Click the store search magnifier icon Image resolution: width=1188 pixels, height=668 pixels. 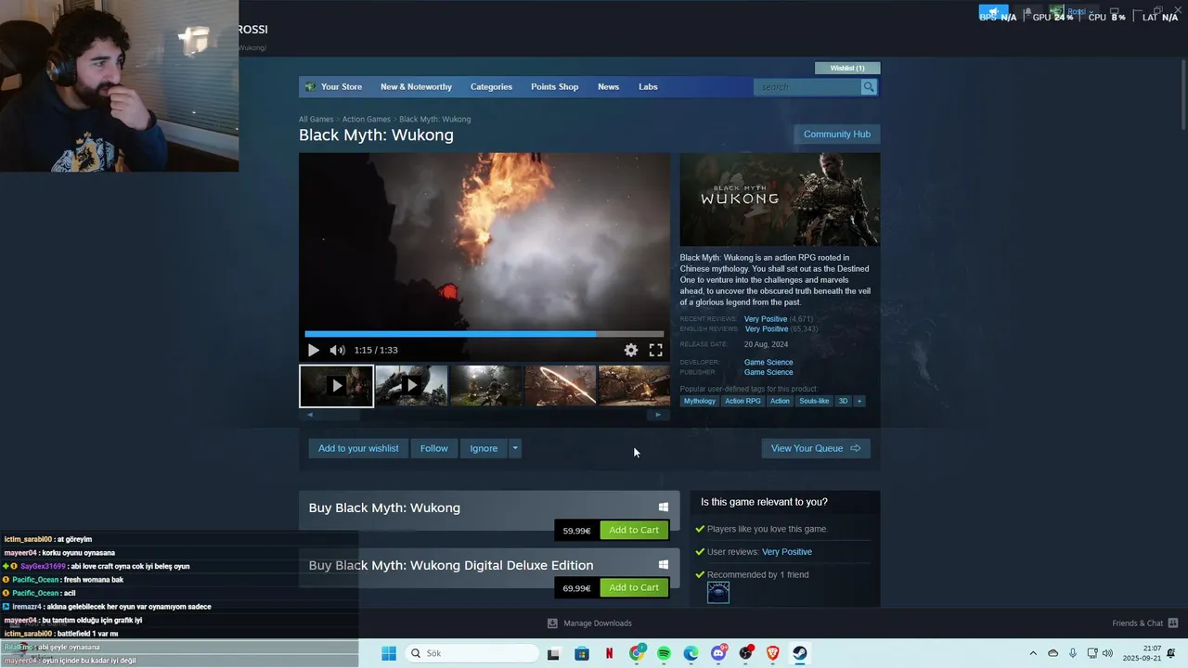(x=869, y=87)
